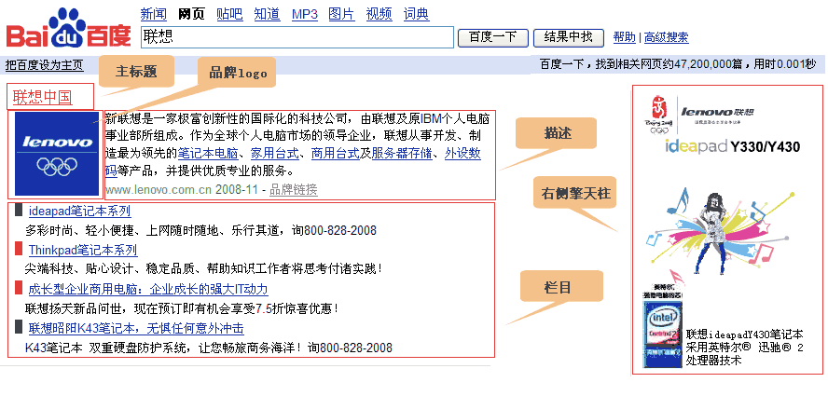The height and width of the screenshot is (396, 828).
Task: Click the Beijing 2008 Olympic emblem in ad
Action: 659,115
